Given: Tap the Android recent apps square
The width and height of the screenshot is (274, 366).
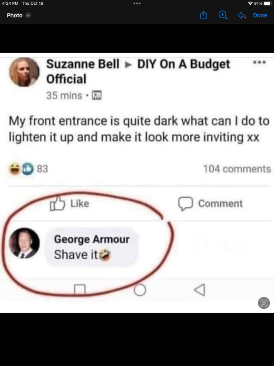Looking at the screenshot, I should coord(80,290).
